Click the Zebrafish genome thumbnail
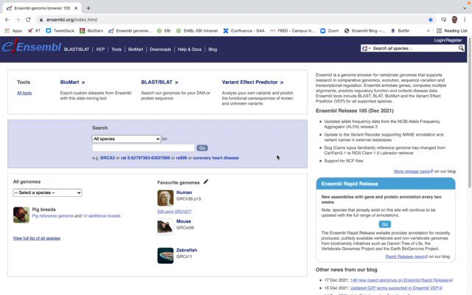Viewport: 472px width, 295px height. tap(165, 256)
